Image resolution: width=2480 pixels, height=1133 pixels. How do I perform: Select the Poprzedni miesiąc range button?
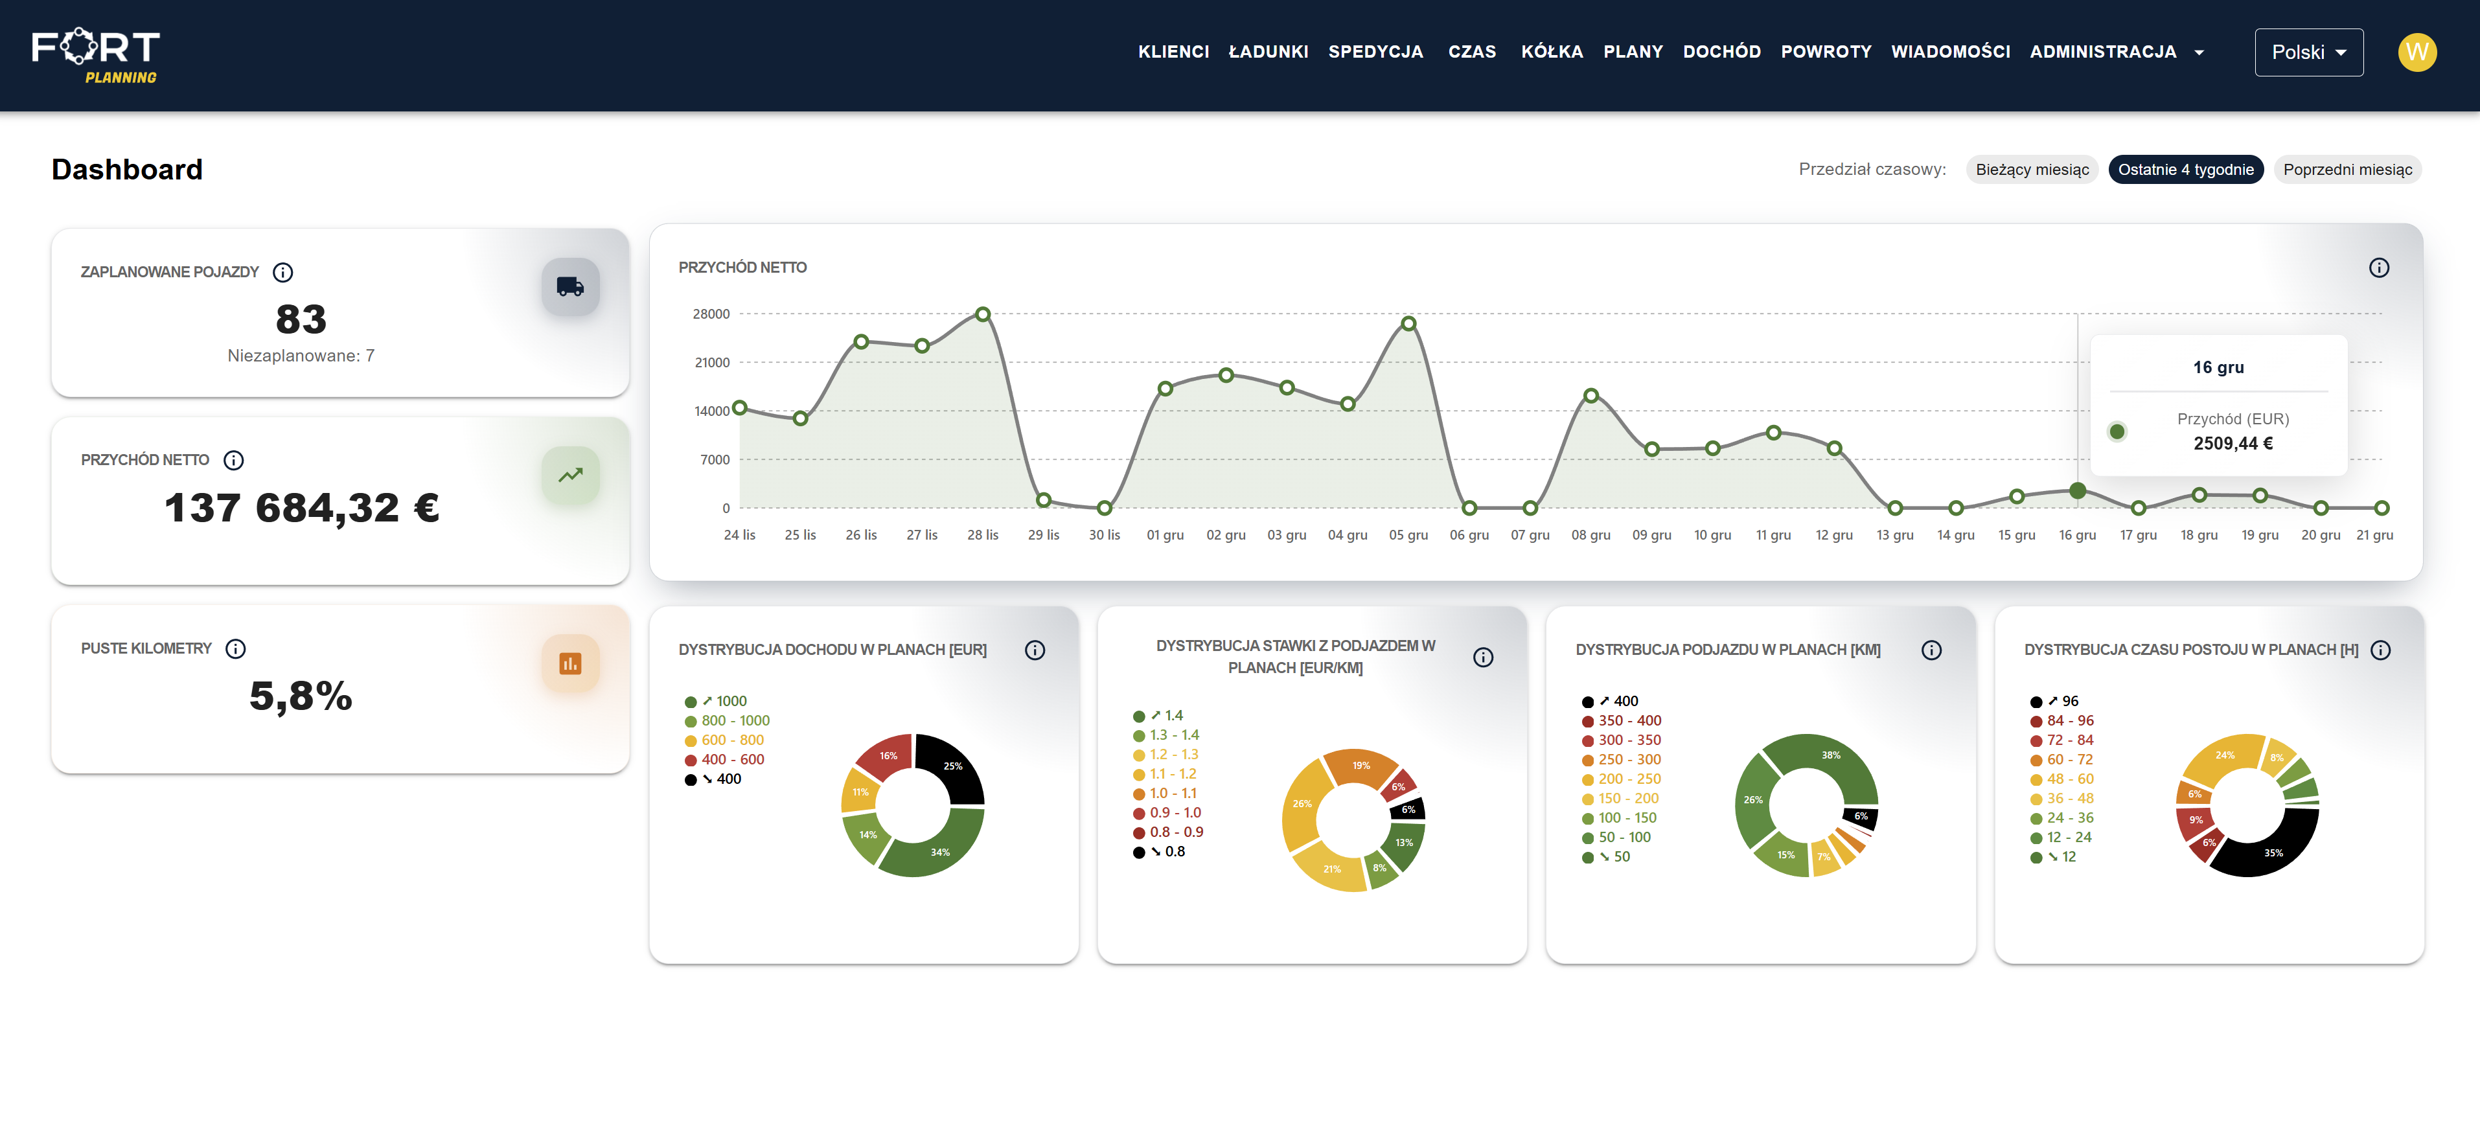(2347, 170)
